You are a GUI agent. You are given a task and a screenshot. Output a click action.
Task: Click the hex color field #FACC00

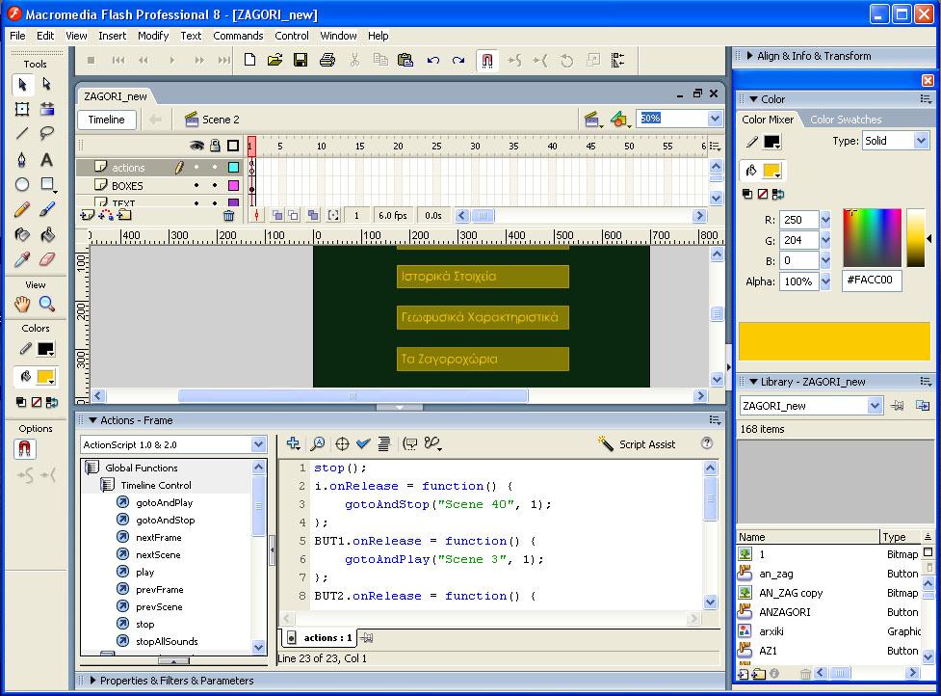(872, 280)
